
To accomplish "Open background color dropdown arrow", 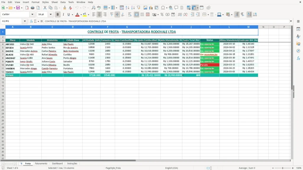I will [x=88, y=15].
